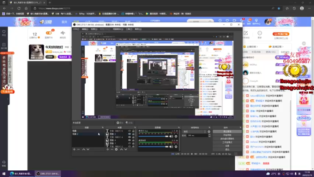314x177 pixels.
Task: Move selected source up in the list
Action: tap(121, 149)
